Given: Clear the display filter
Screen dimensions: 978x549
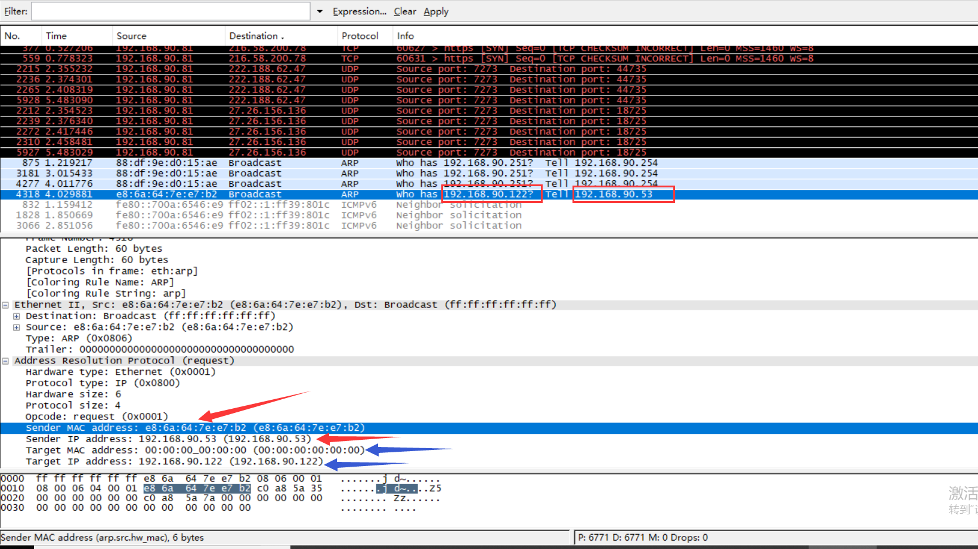Looking at the screenshot, I should tap(405, 11).
